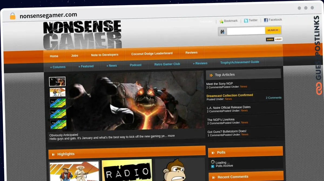Go to the Coconut Dodge Leaderboard tab
This screenshot has width=324, height=181.
(152, 53)
